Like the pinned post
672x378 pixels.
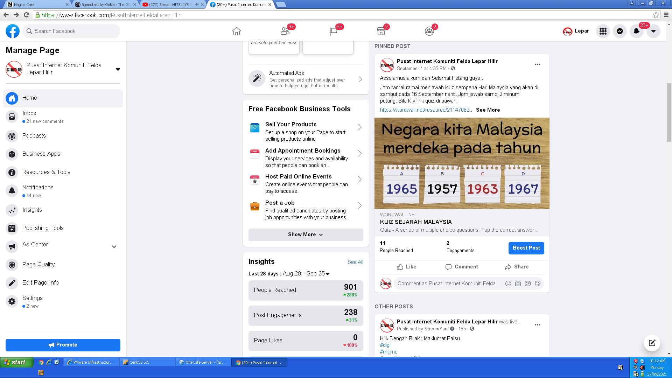[x=407, y=267]
